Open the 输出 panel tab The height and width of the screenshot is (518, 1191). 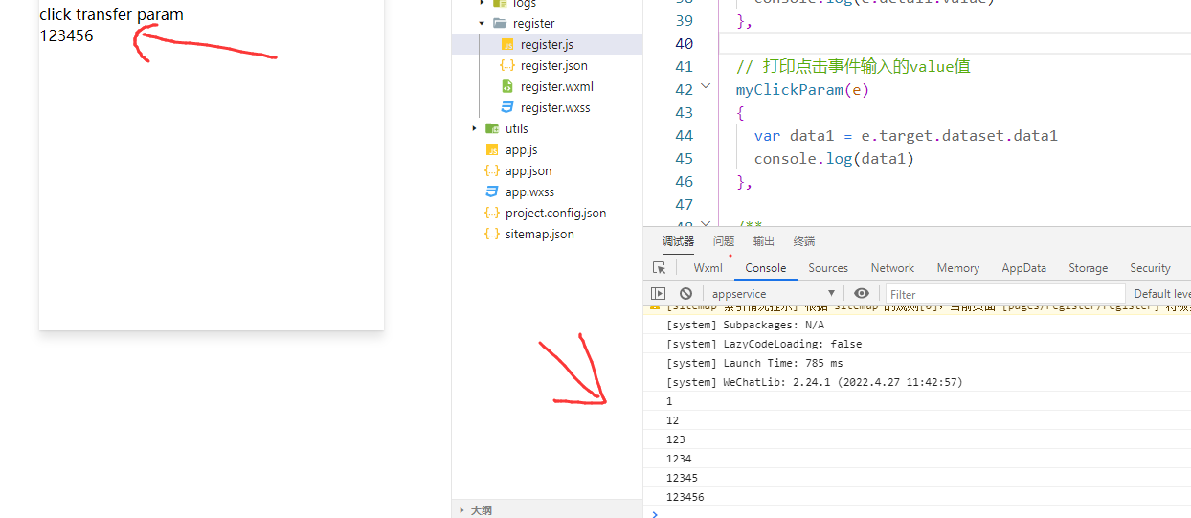[x=764, y=241]
